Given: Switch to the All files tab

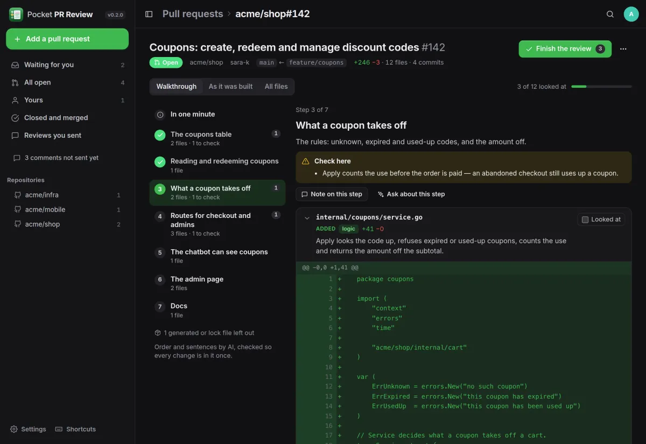Looking at the screenshot, I should (x=276, y=87).
